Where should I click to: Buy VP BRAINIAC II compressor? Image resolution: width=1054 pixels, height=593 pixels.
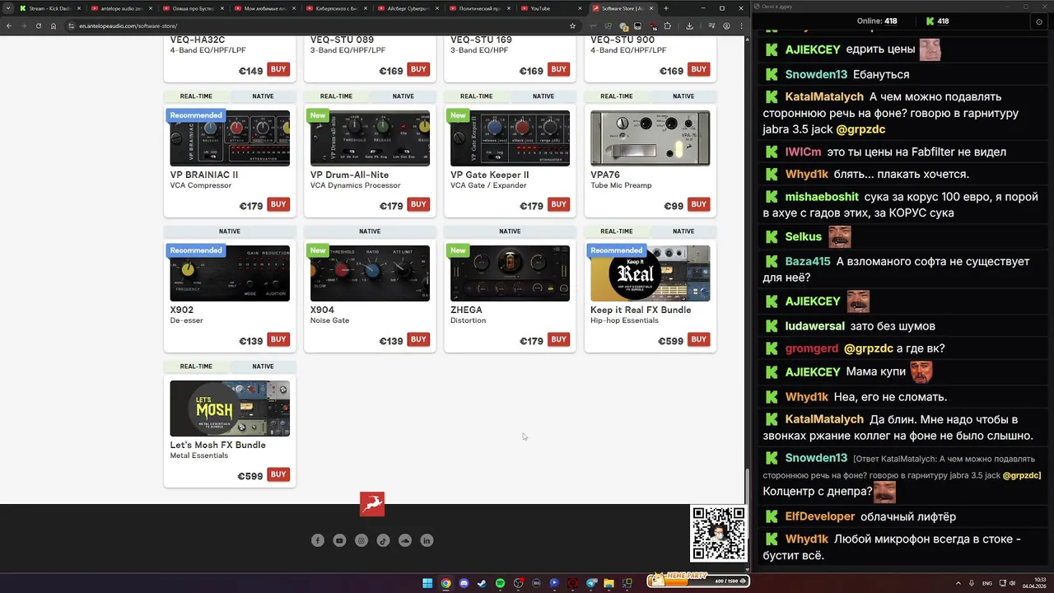pos(278,204)
